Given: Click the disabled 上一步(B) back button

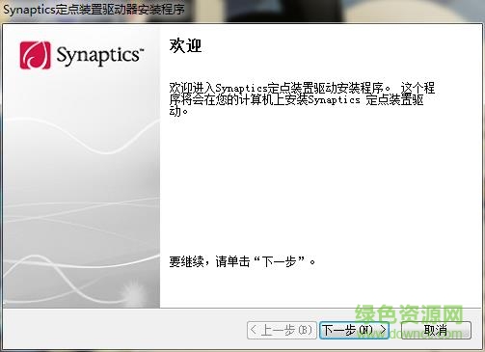Looking at the screenshot, I should [x=282, y=330].
